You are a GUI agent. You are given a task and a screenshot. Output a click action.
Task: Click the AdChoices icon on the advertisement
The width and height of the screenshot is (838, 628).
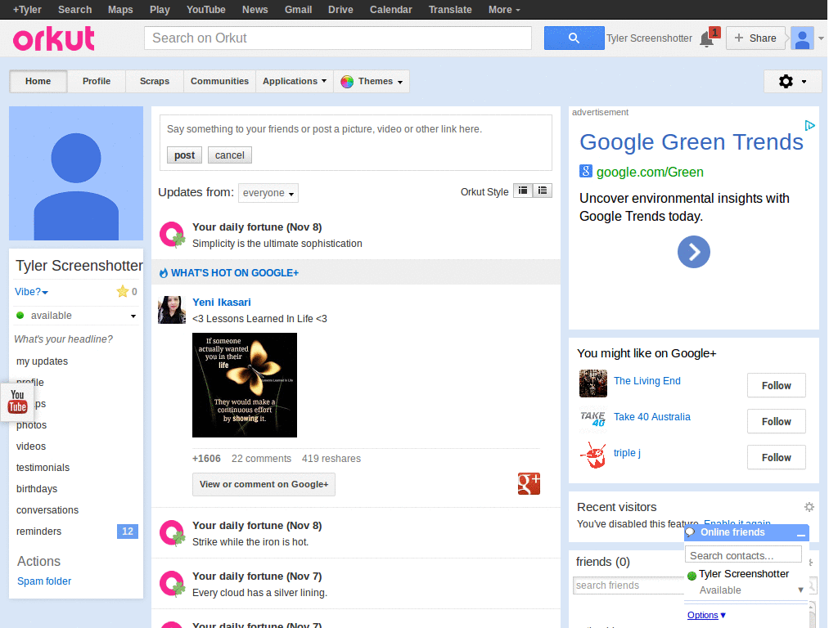pos(809,125)
